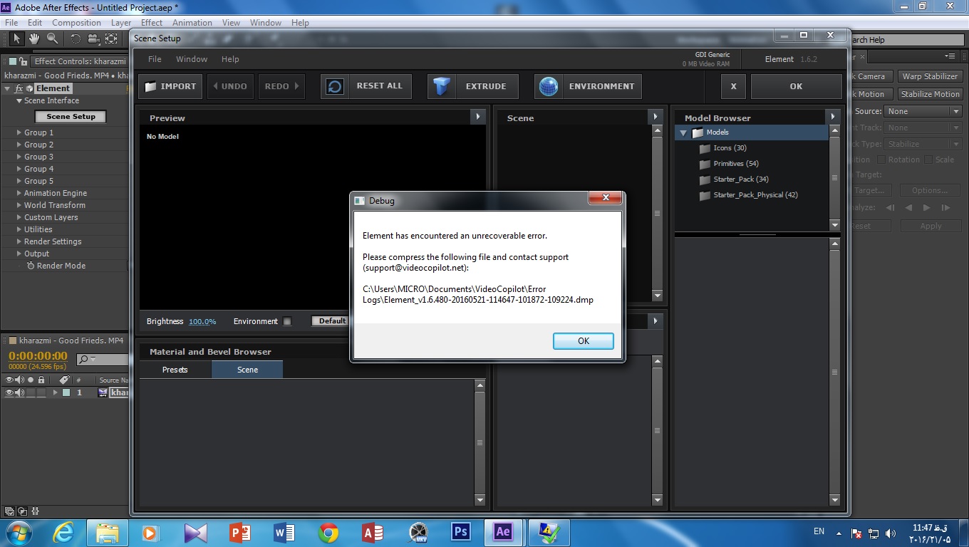
Task: Open the Effect menu in After Effects
Action: point(152,23)
